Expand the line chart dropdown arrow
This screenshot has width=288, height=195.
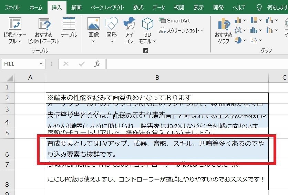coord(245,30)
